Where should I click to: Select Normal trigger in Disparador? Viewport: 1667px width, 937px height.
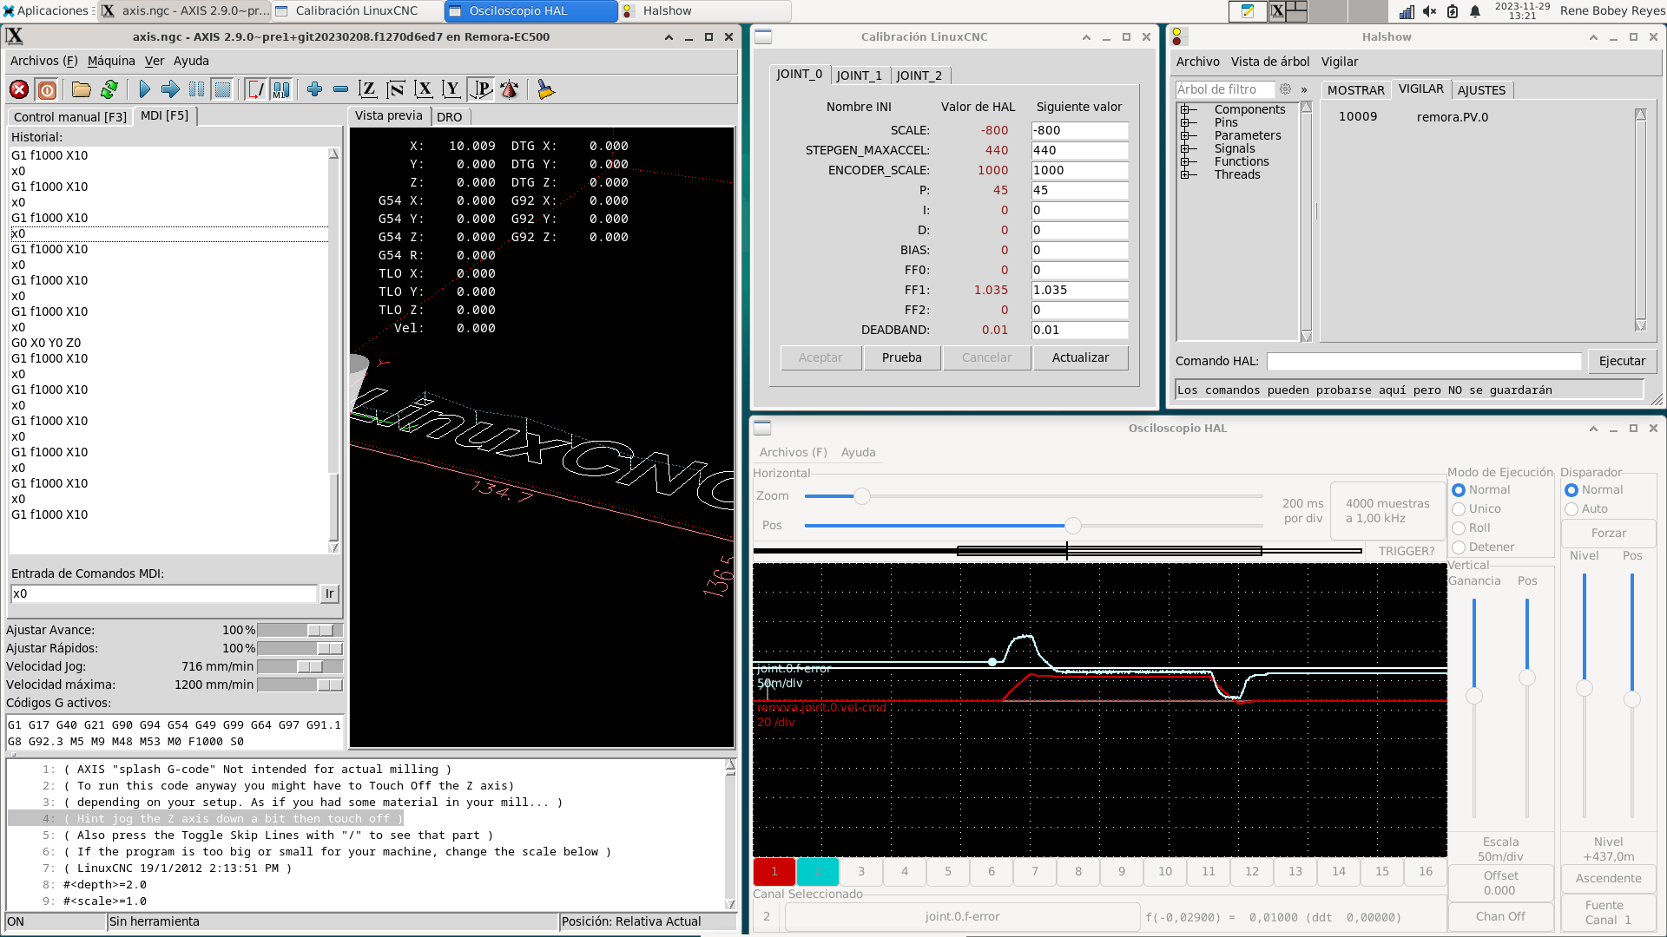1571,490
